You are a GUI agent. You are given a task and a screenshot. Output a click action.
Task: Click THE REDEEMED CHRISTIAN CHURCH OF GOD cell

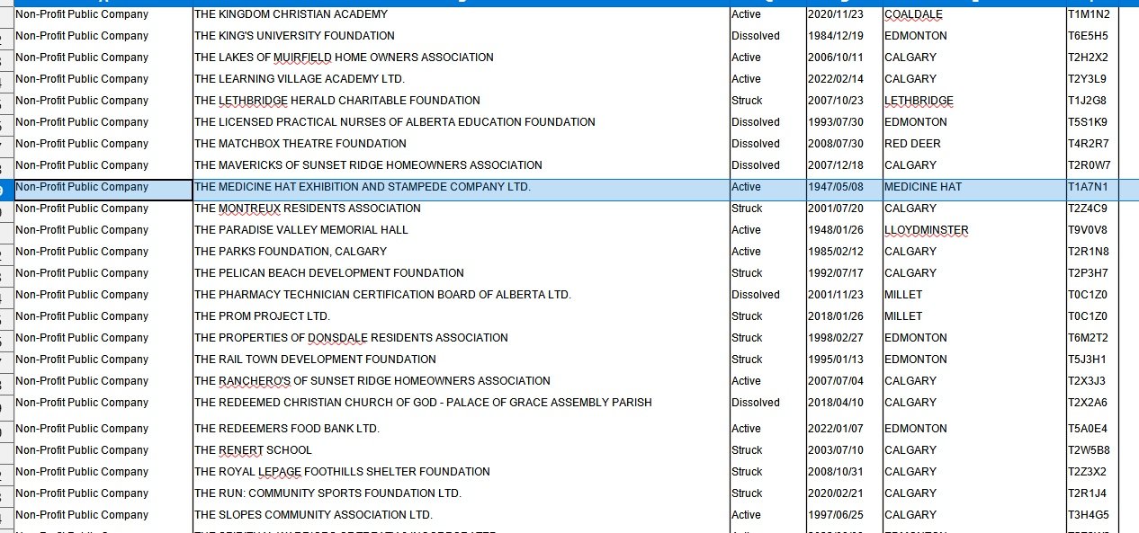pyautogui.click(x=461, y=403)
